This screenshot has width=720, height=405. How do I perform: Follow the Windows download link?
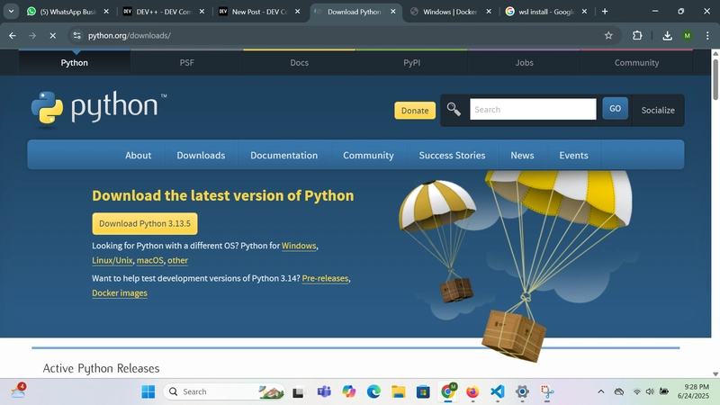coord(299,246)
